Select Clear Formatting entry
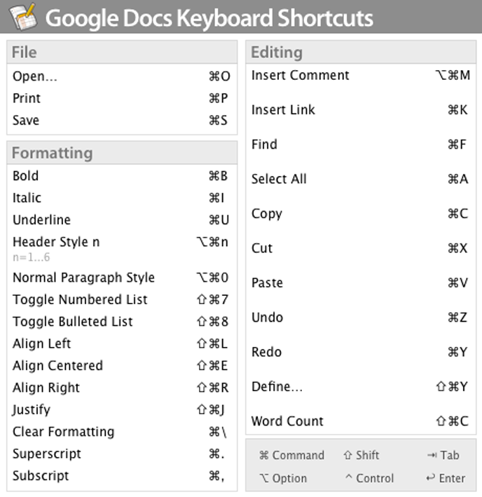This screenshot has height=497, width=482. tap(63, 432)
